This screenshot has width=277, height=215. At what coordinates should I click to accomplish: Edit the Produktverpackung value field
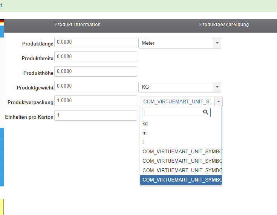click(96, 101)
